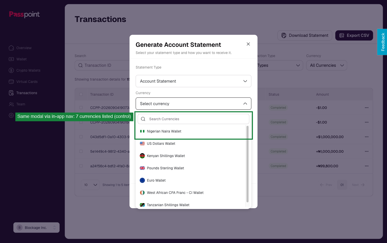Click the Prev pagination button
Screen dimensions: 387x243
(x=326, y=185)
